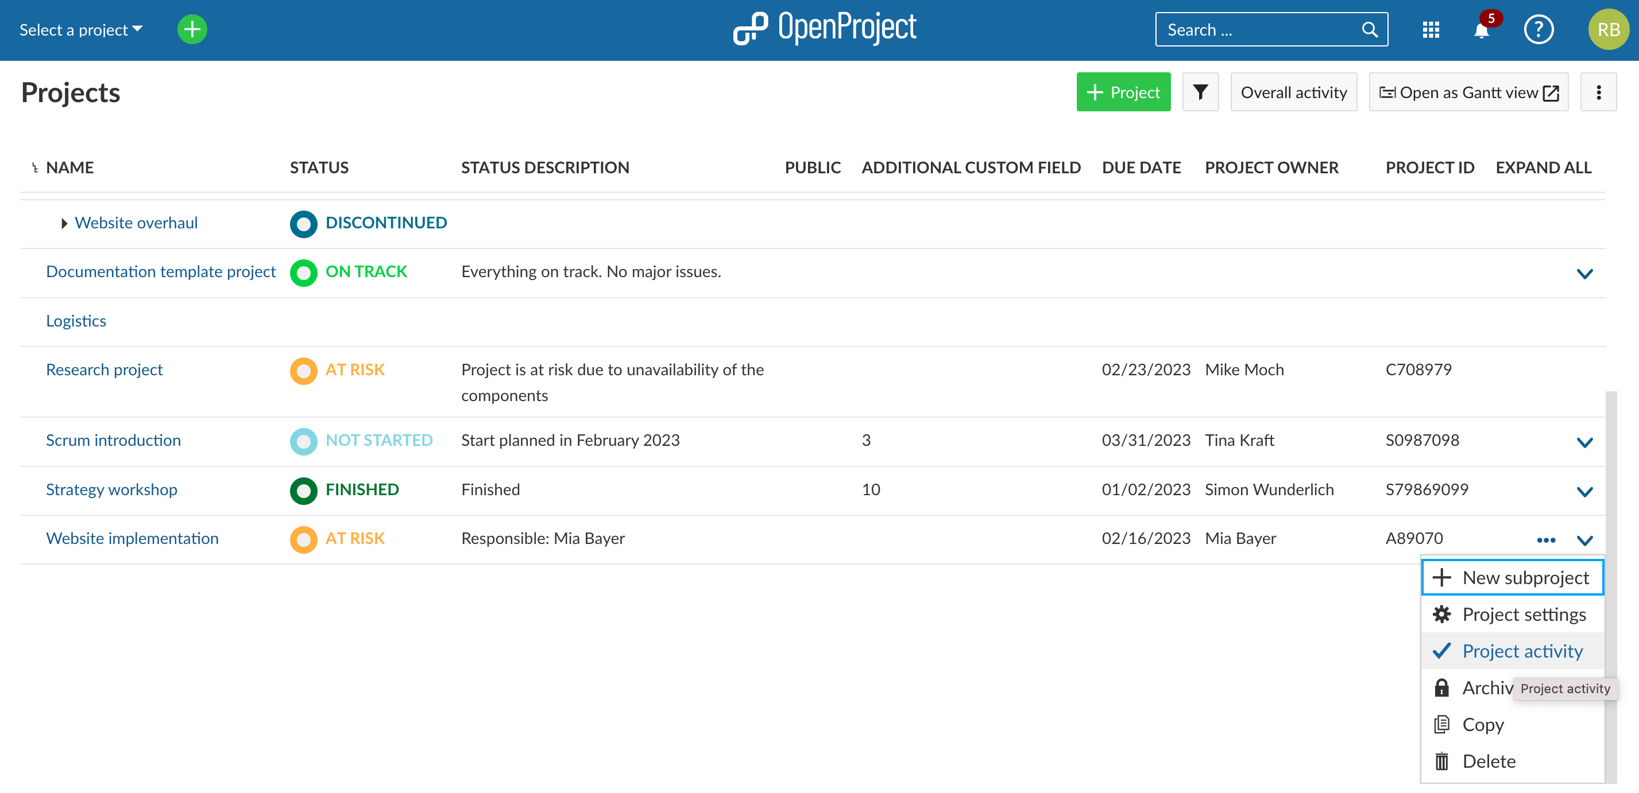Open the Research project link
Image resolution: width=1639 pixels, height=793 pixels.
point(105,370)
